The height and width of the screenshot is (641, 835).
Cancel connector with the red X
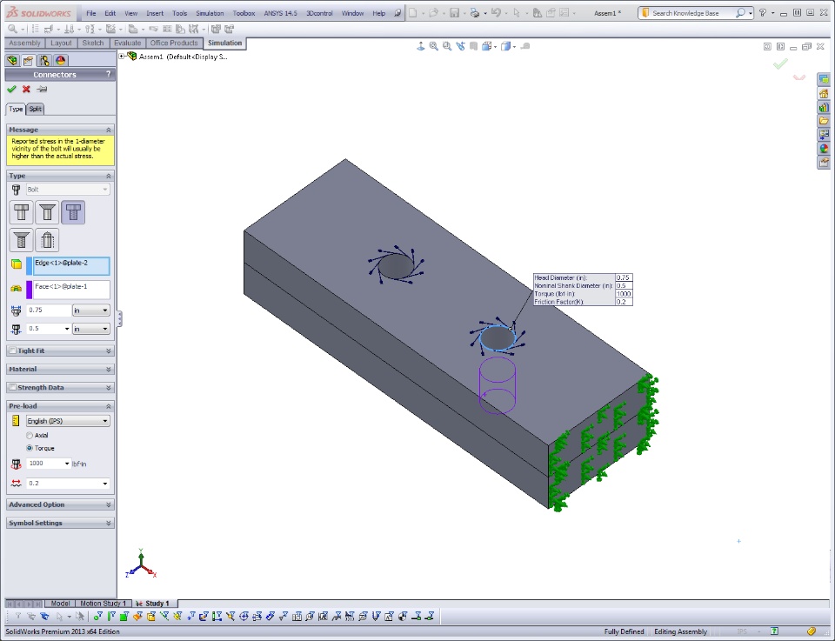26,89
